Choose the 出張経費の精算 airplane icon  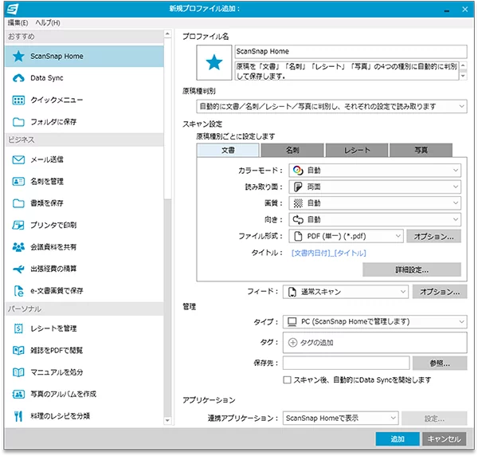[18, 269]
